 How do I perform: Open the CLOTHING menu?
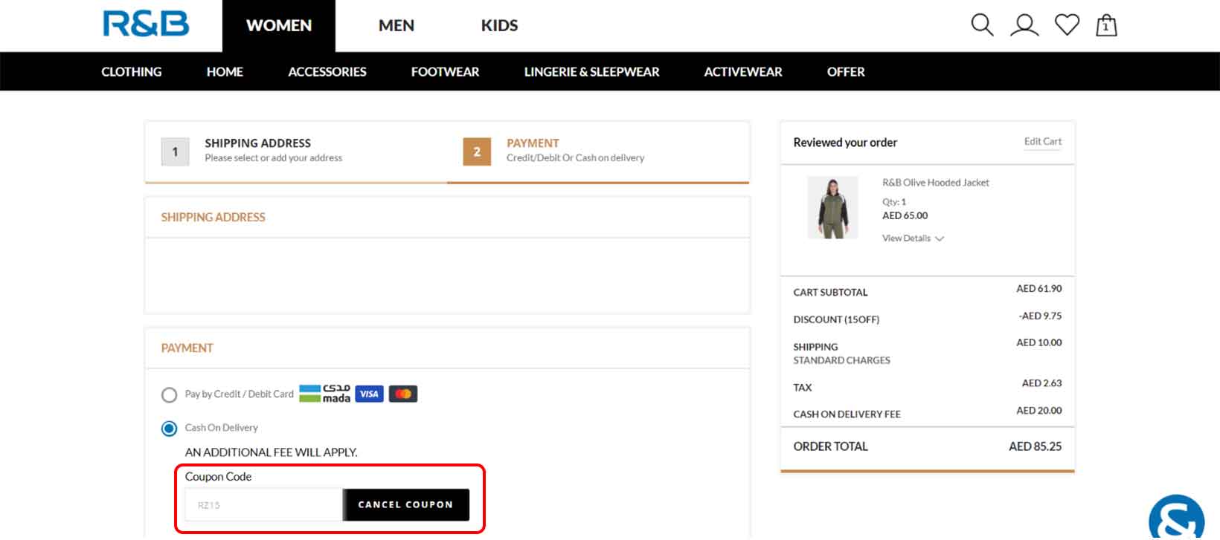pyautogui.click(x=132, y=72)
